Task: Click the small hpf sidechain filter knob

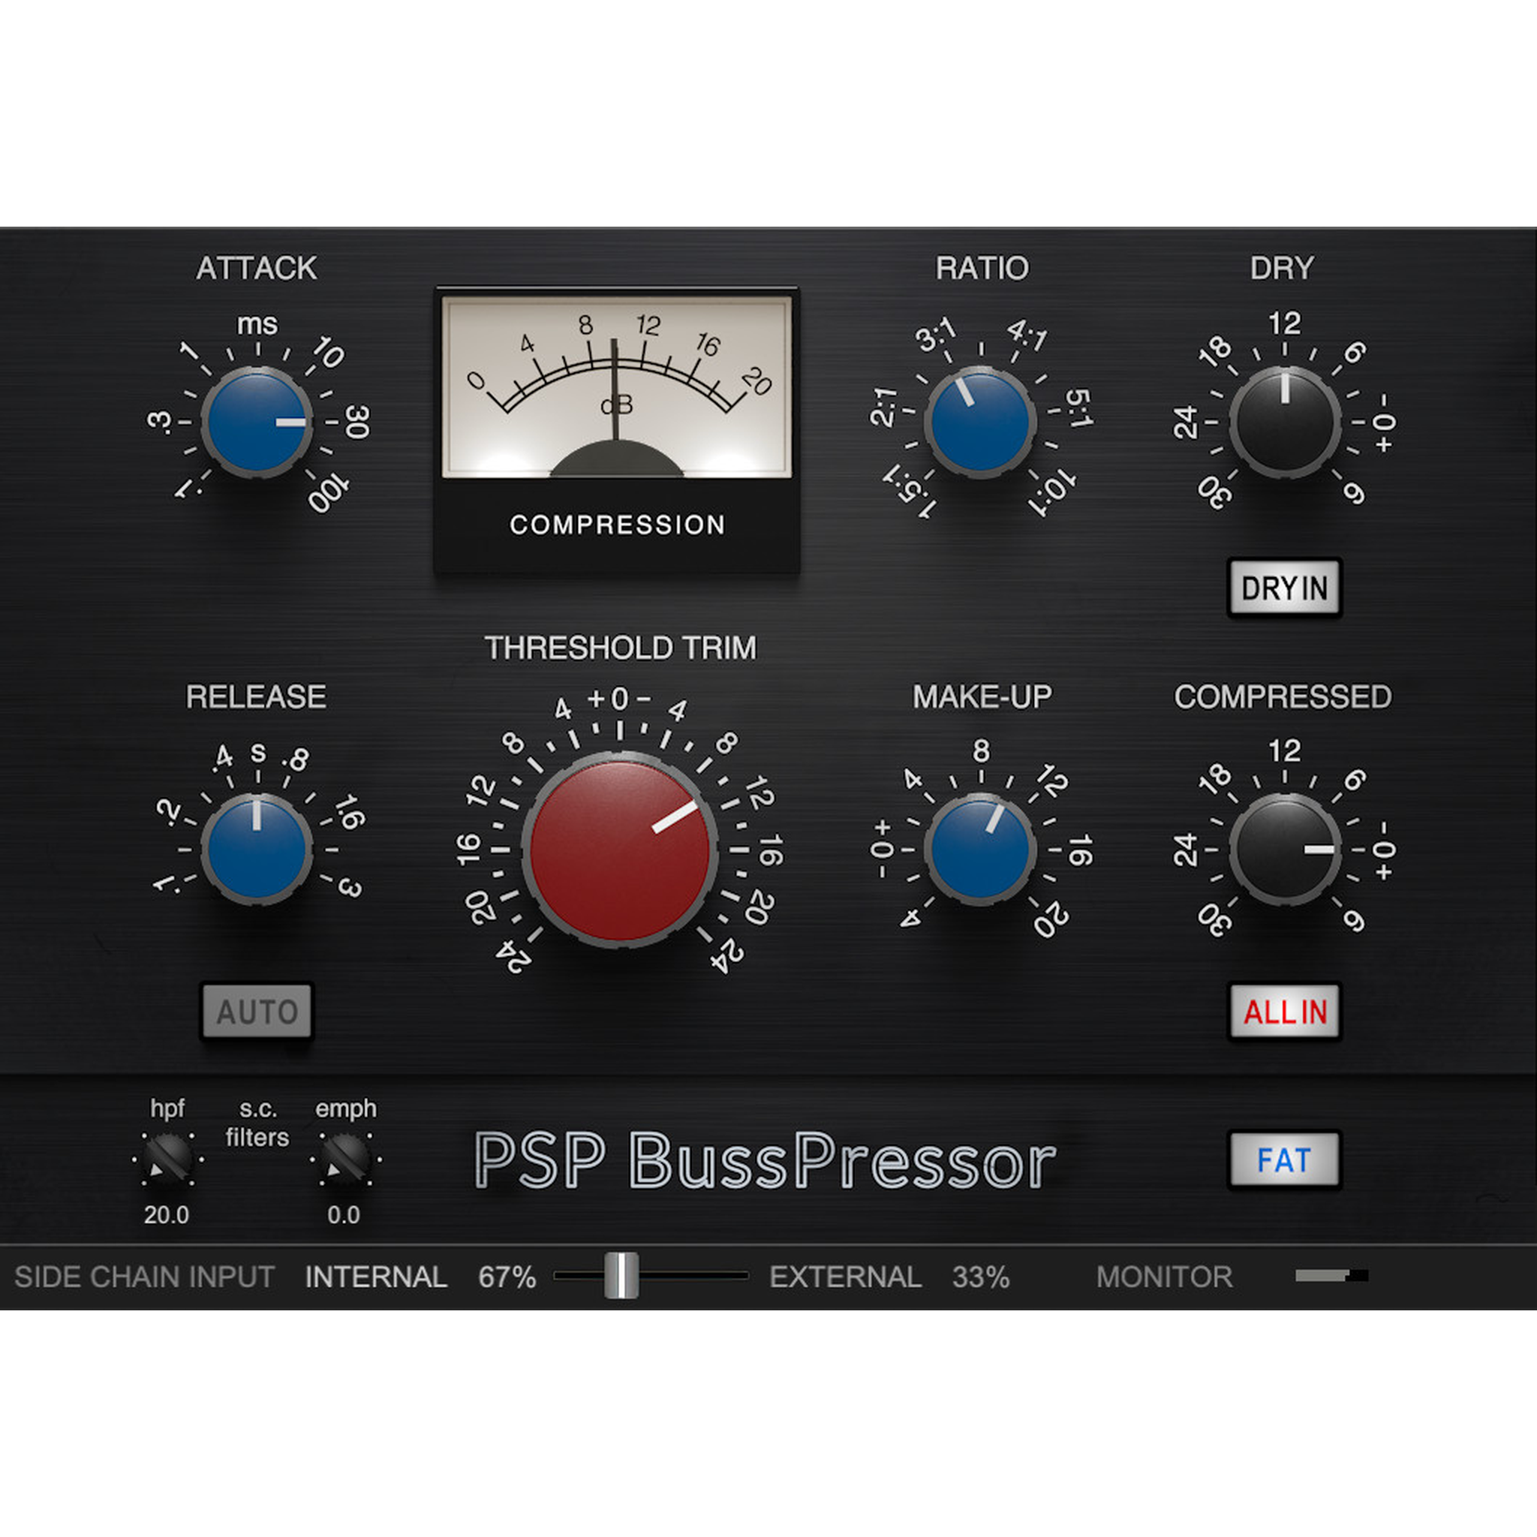Action: [x=169, y=1158]
